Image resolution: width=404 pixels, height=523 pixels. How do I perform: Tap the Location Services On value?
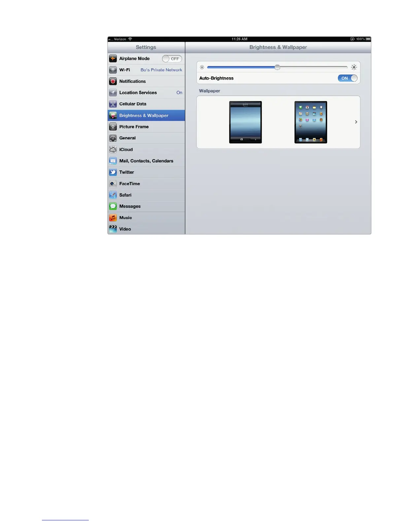click(179, 93)
